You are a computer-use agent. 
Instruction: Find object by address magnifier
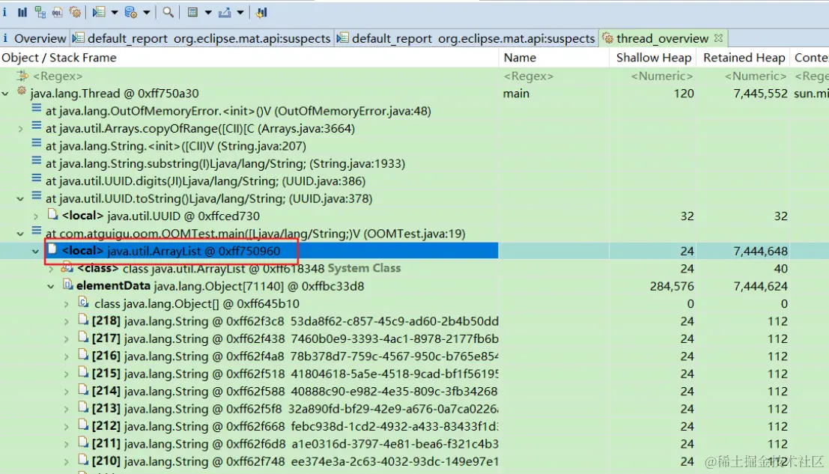click(168, 12)
